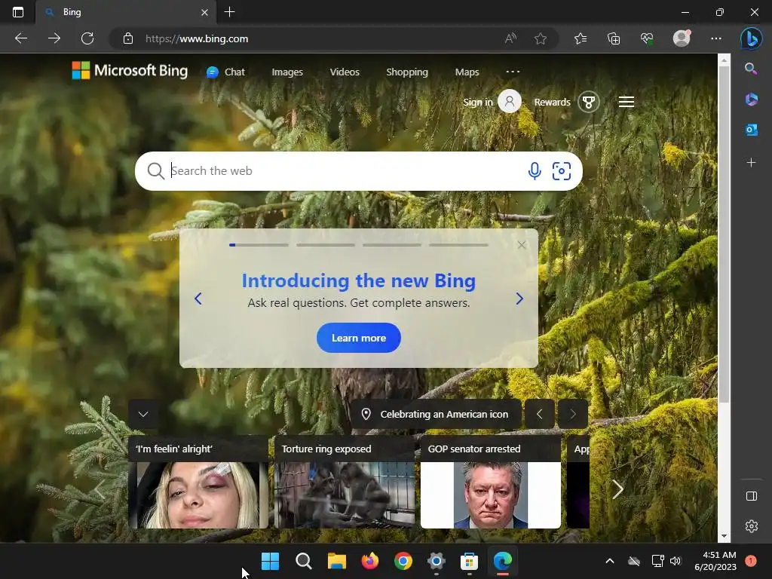Open Outlook in the sidebar
The width and height of the screenshot is (772, 579).
click(752, 130)
